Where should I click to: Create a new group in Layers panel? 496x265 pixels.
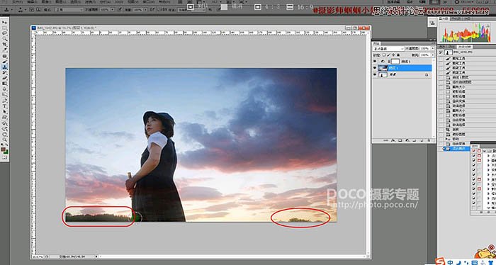point(415,140)
